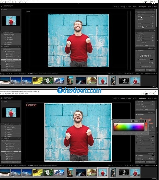Pick the white preset swatch in Override Color picker

pos(131,121)
